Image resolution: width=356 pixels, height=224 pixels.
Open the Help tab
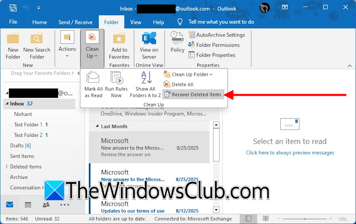pos(158,22)
